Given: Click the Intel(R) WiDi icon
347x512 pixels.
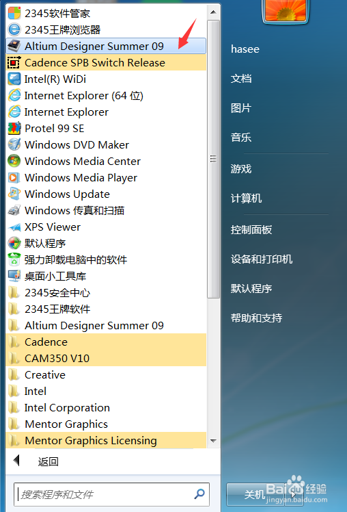Looking at the screenshot, I should 14,79.
